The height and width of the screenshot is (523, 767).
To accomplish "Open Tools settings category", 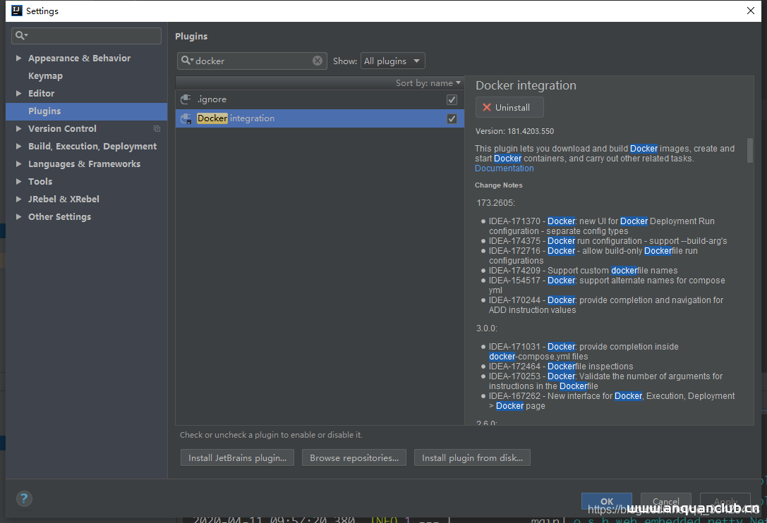I will coord(40,181).
